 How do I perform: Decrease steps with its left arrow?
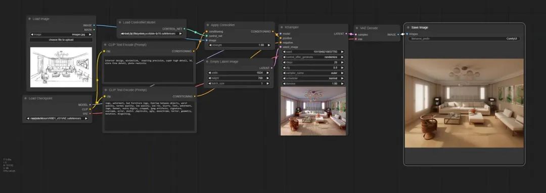(284, 62)
